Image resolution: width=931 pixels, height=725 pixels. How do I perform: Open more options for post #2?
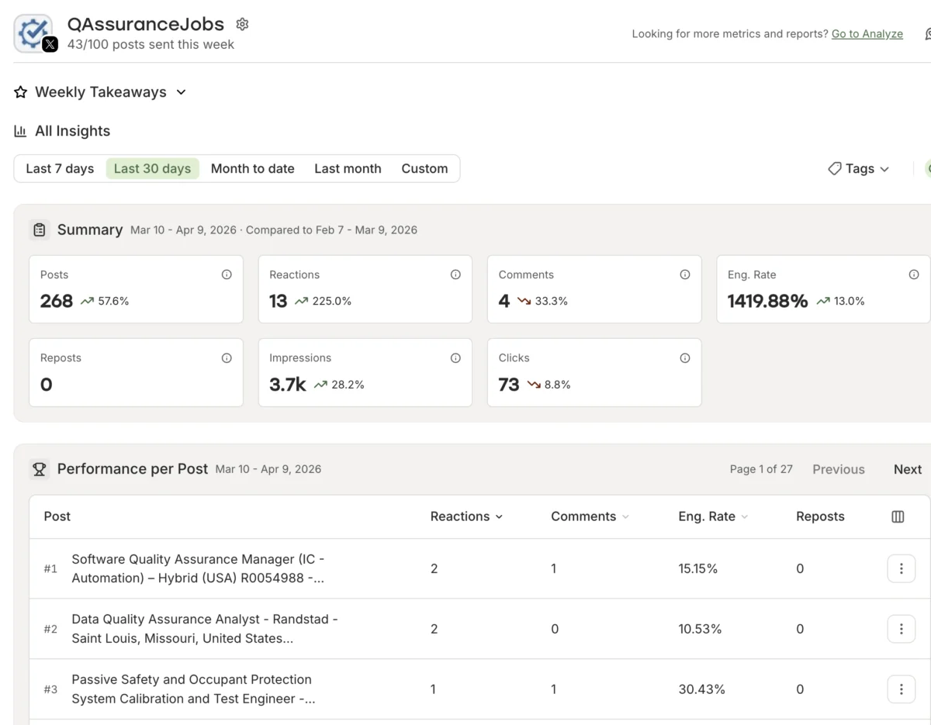point(901,629)
